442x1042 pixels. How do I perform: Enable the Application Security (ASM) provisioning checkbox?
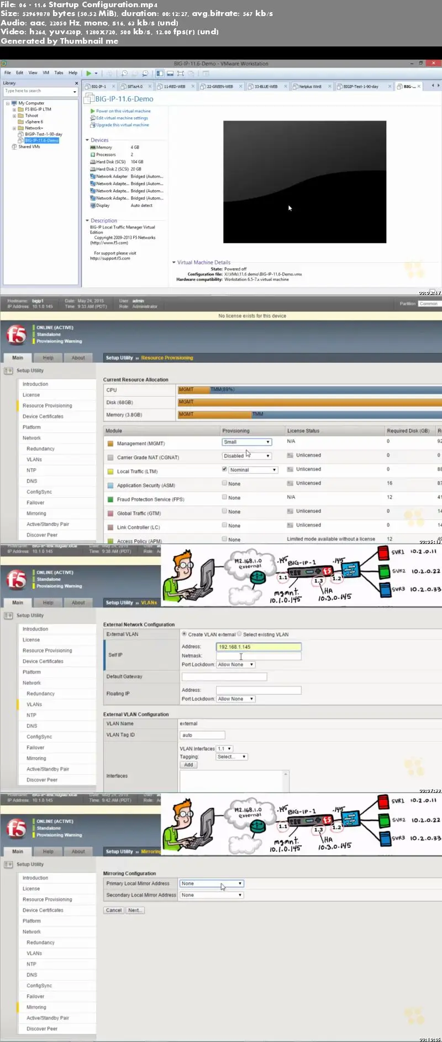coord(224,483)
